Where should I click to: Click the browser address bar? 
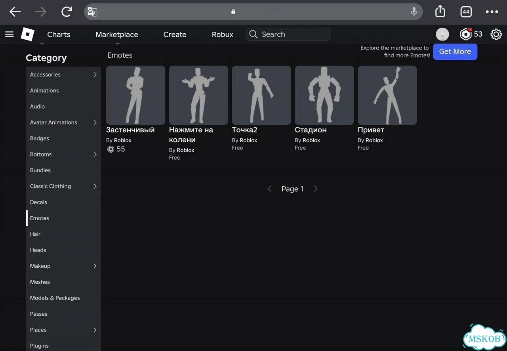pos(253,12)
